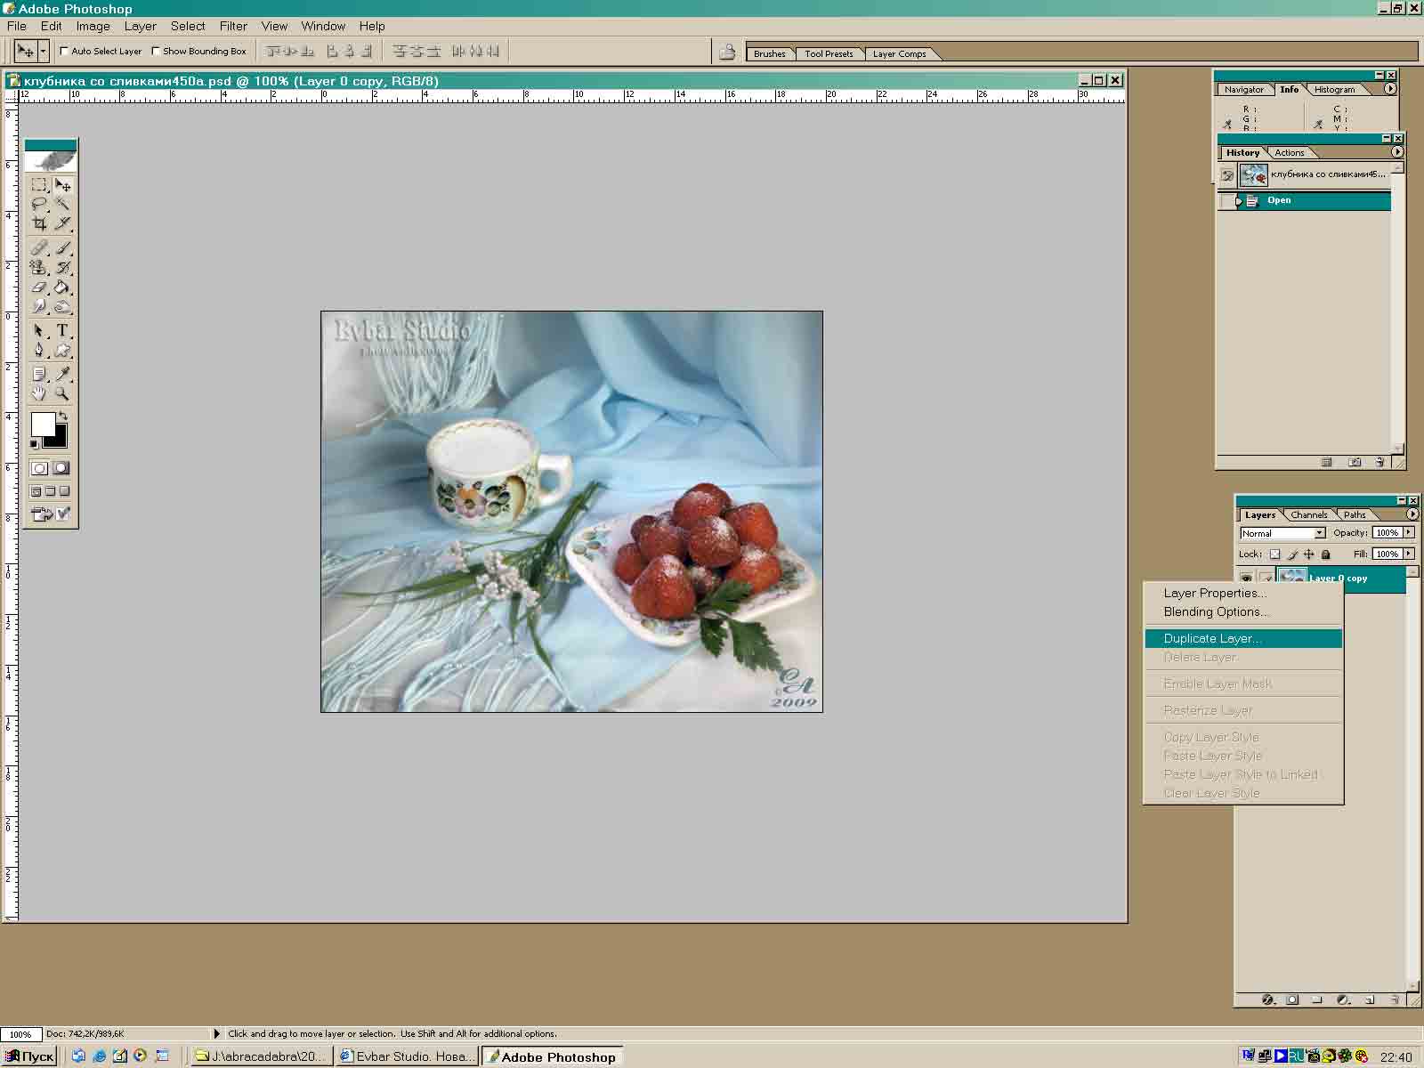The image size is (1424, 1068).
Task: Expand the layer Opacity slider arrow
Action: tap(1409, 532)
